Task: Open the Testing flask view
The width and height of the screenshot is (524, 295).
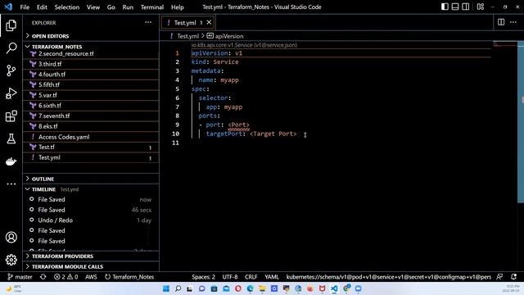Action: (x=11, y=138)
